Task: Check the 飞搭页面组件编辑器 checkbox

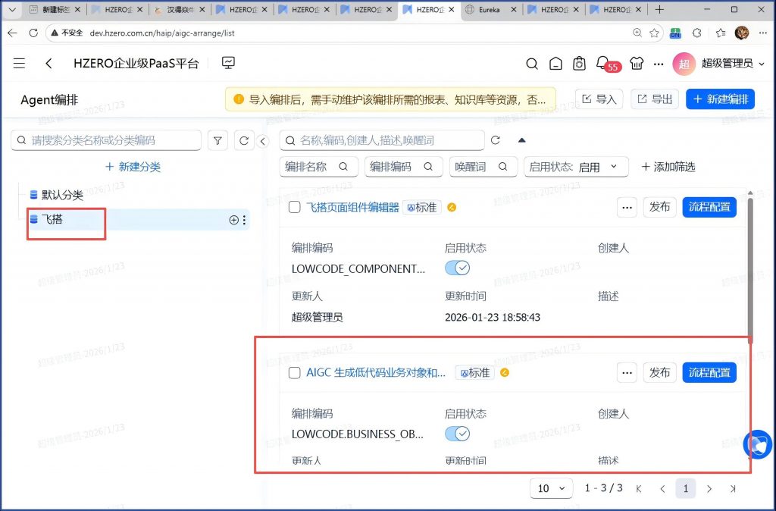Action: click(x=296, y=207)
